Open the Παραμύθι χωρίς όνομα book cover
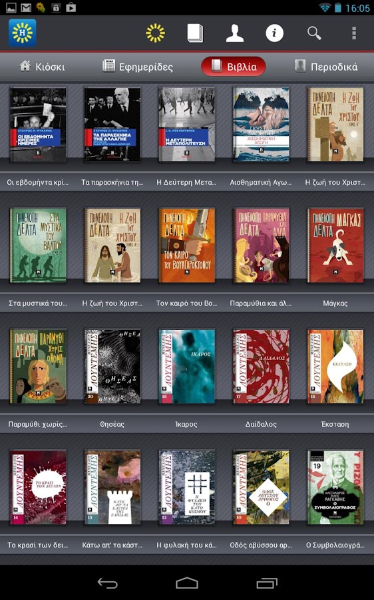This screenshot has width=374, height=600. (38, 366)
